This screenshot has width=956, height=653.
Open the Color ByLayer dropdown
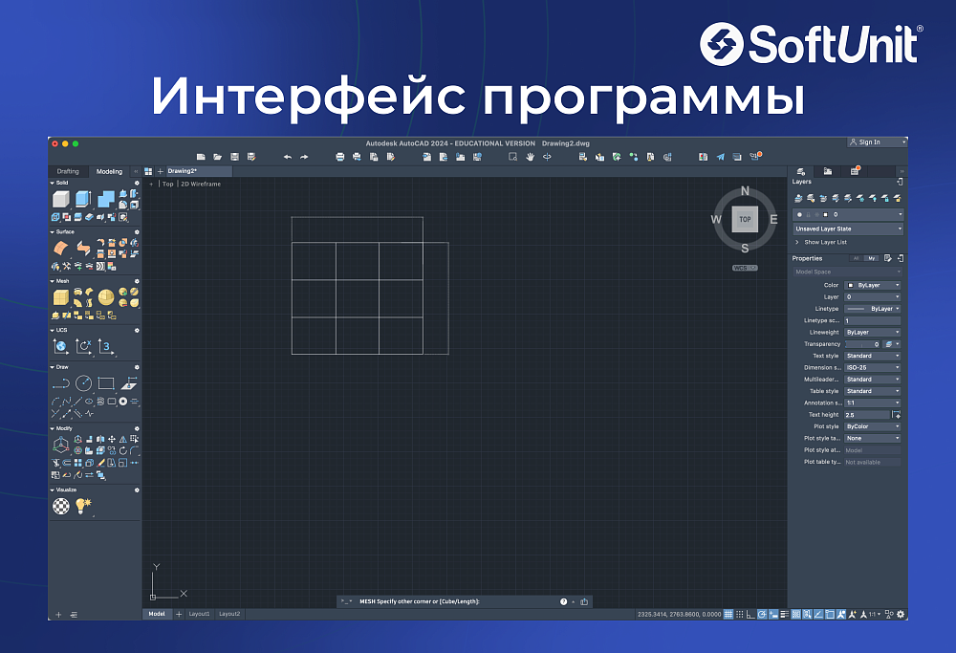873,285
